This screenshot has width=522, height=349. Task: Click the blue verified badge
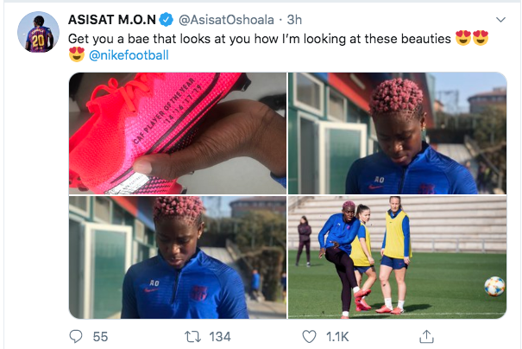coord(167,20)
